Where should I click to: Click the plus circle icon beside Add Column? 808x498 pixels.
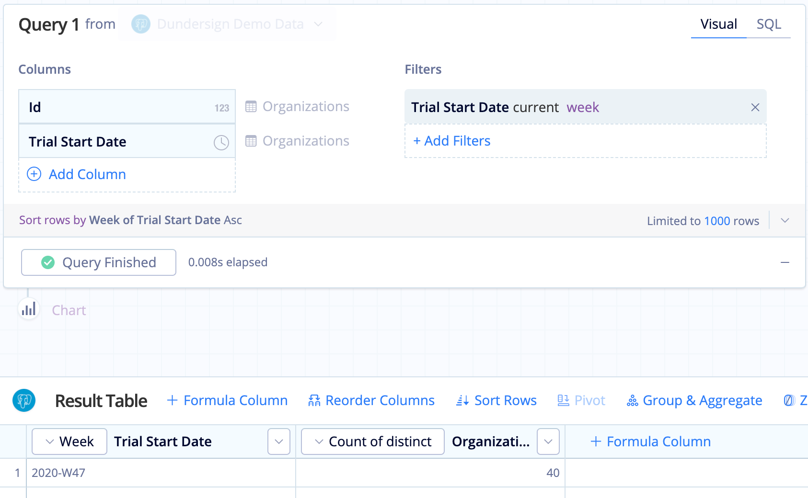[34, 174]
